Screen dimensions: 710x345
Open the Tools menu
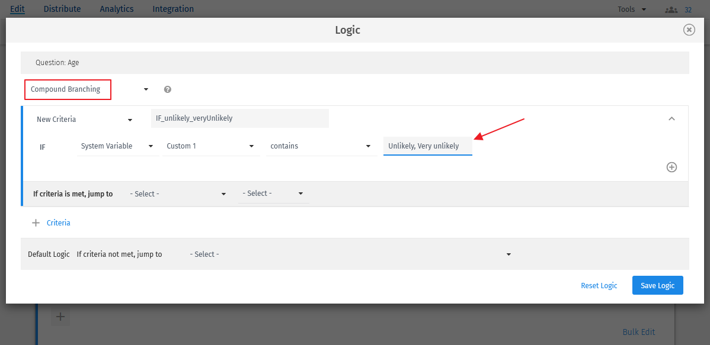pyautogui.click(x=632, y=9)
